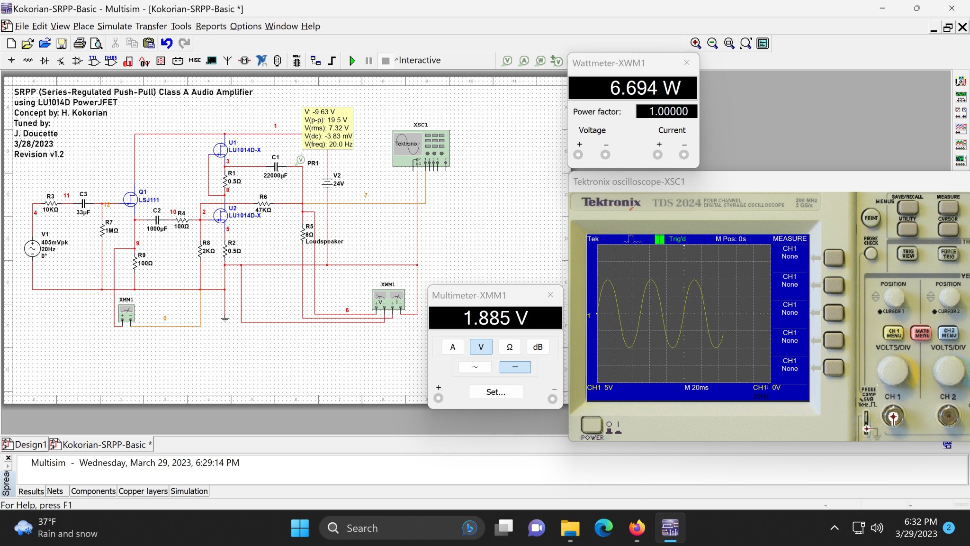The image size is (970, 546).
Task: Click the Save icon in toolbar
Action: click(x=62, y=44)
